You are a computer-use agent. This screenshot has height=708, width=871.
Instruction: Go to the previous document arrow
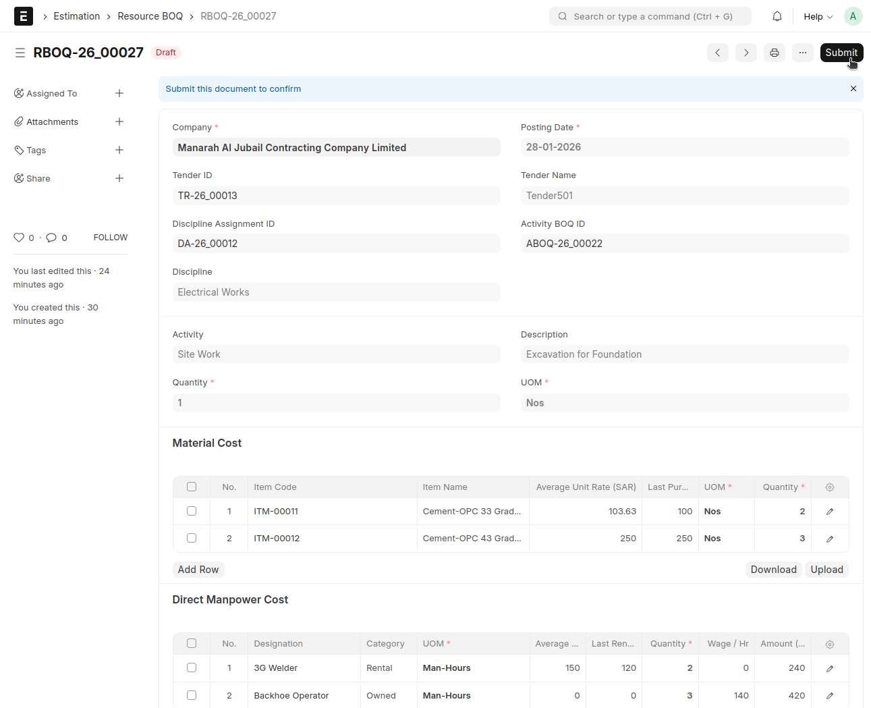tap(717, 53)
